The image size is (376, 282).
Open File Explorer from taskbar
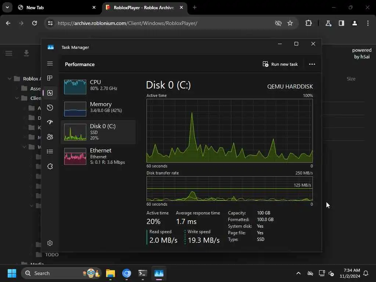coord(111,273)
